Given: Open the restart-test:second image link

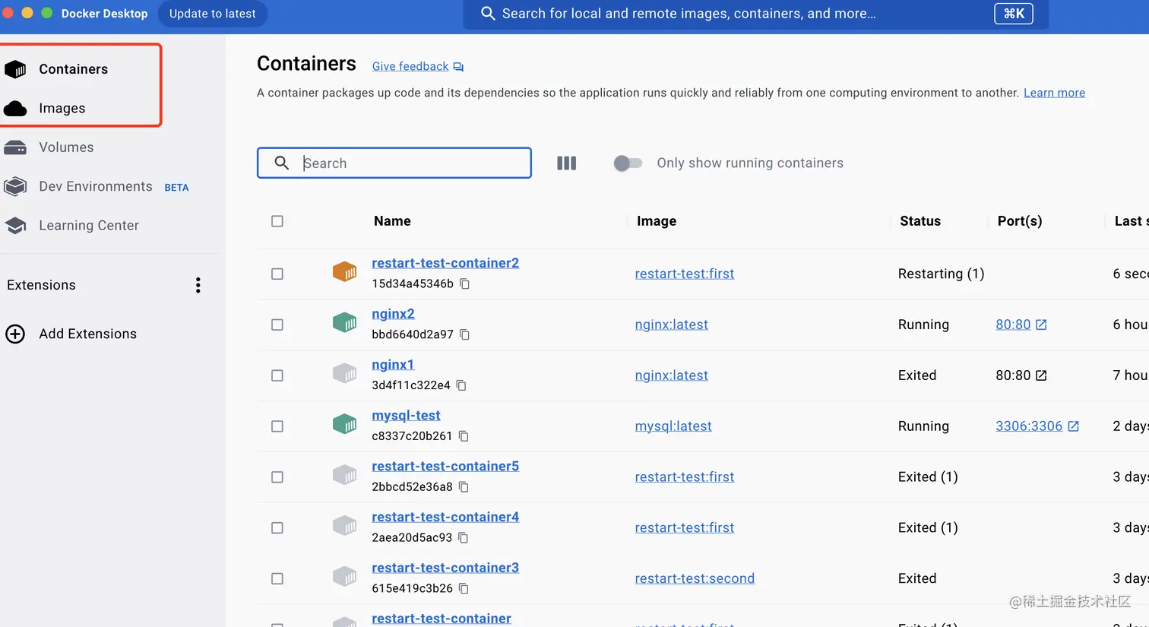Looking at the screenshot, I should click(x=695, y=579).
